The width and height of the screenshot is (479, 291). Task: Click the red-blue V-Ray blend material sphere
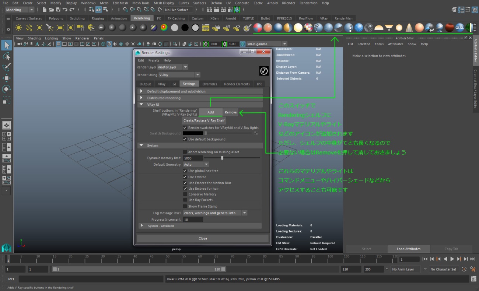(x=258, y=28)
